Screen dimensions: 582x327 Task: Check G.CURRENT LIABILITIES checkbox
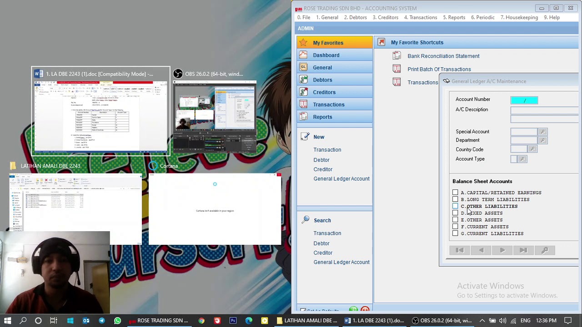pos(455,233)
